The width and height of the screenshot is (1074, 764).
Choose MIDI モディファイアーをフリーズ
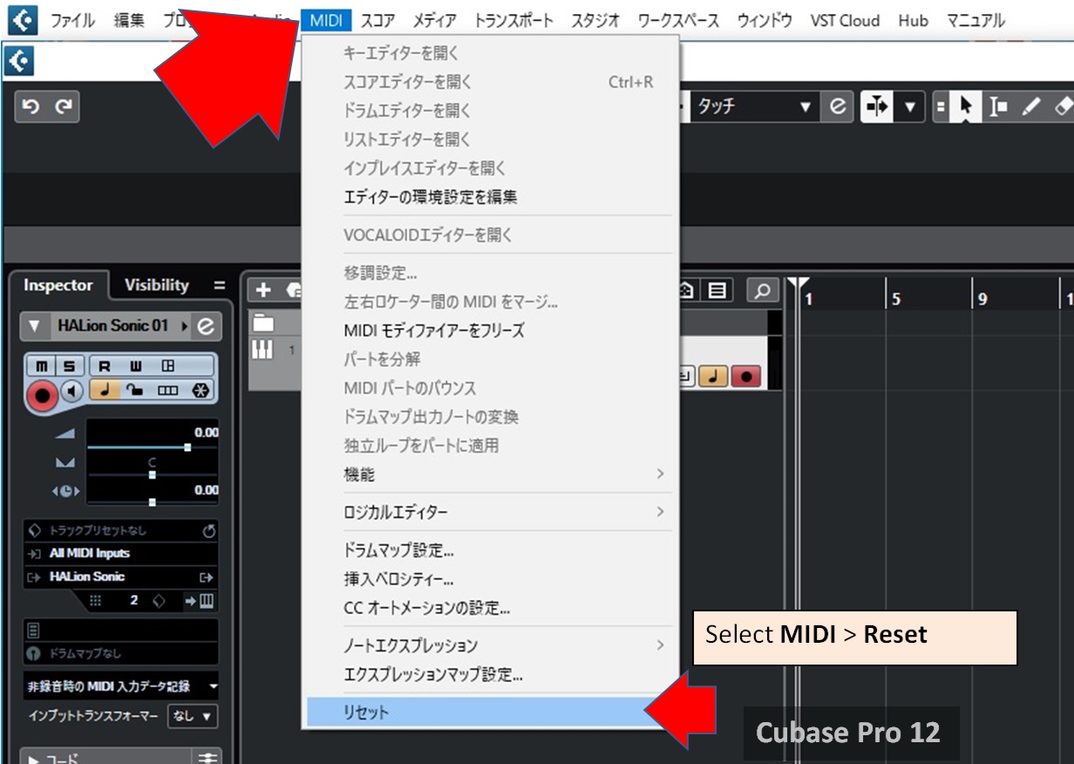[x=490, y=331]
